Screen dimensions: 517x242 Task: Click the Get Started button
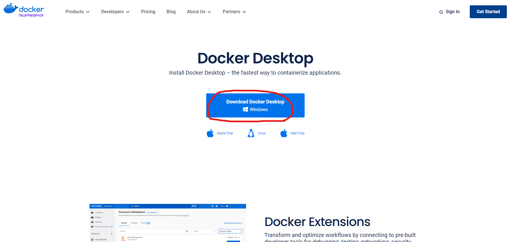coord(488,12)
